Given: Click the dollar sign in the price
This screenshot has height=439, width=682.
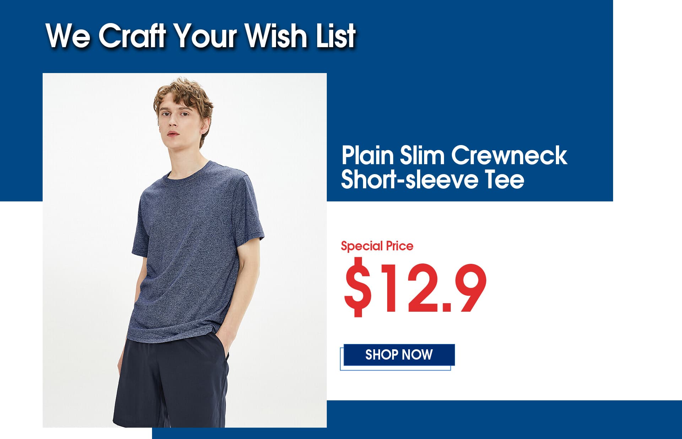Looking at the screenshot, I should tap(358, 287).
